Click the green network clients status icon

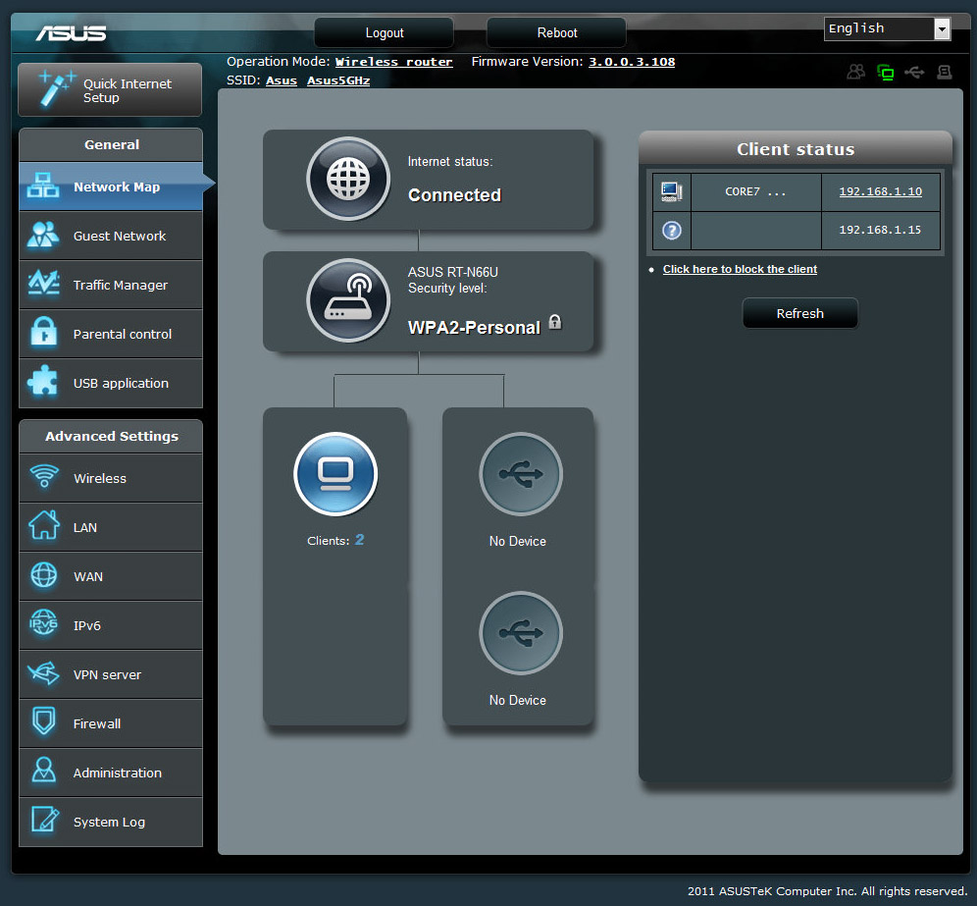[x=886, y=72]
